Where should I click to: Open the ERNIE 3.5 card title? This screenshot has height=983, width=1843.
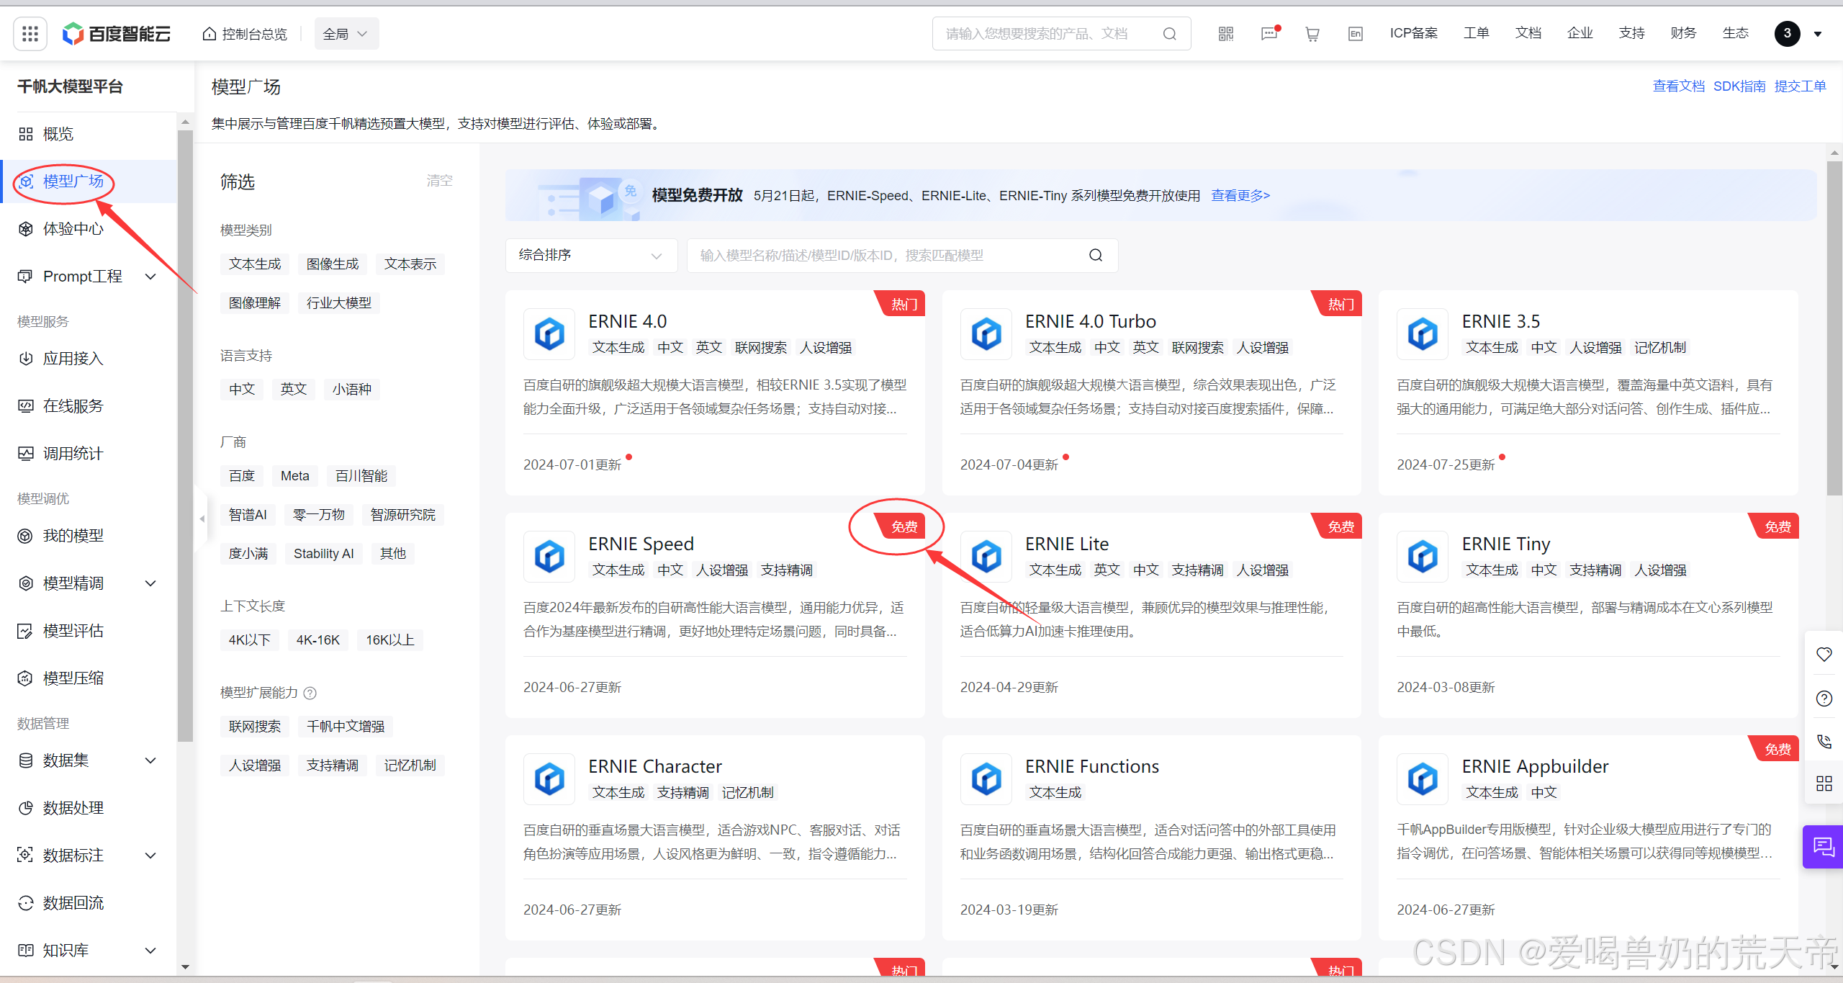point(1501,321)
